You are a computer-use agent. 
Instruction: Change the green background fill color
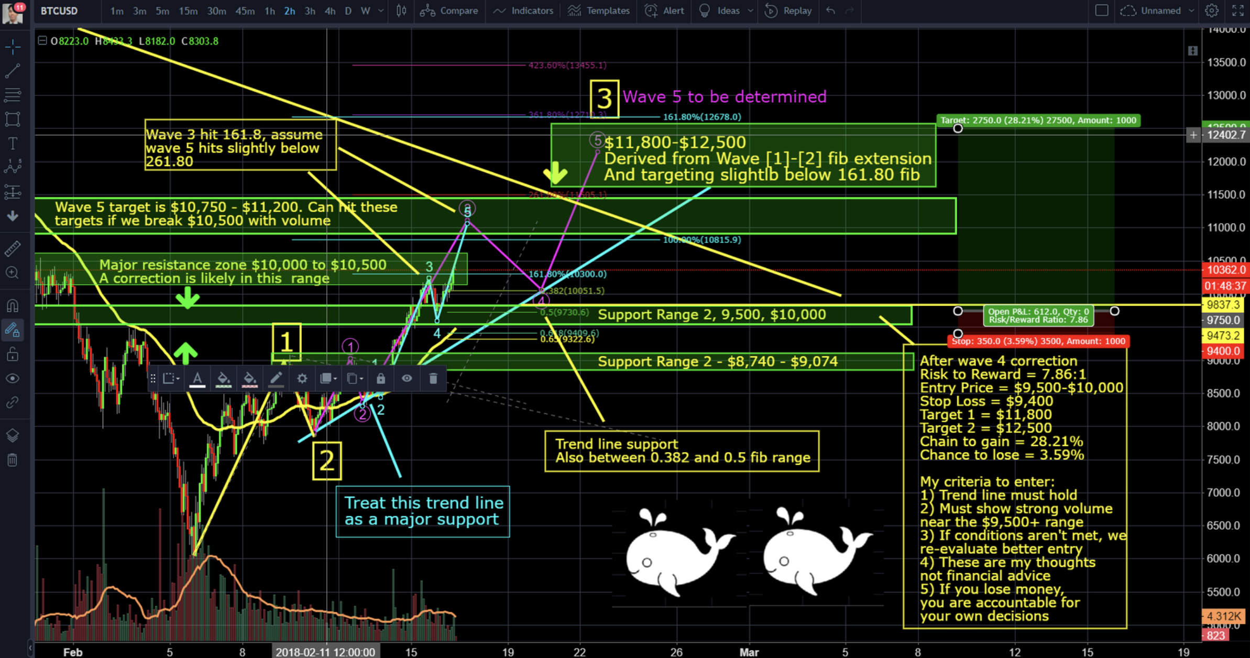224,379
